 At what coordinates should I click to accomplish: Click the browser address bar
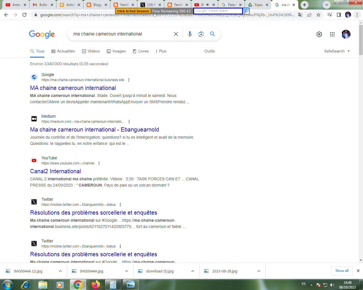click(x=167, y=15)
